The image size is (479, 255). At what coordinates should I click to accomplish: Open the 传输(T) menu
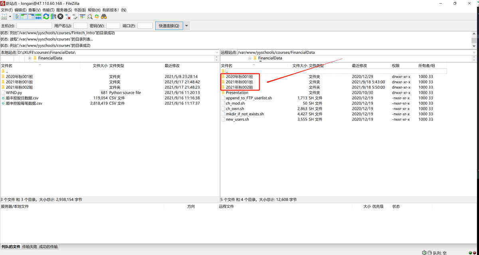pos(48,10)
